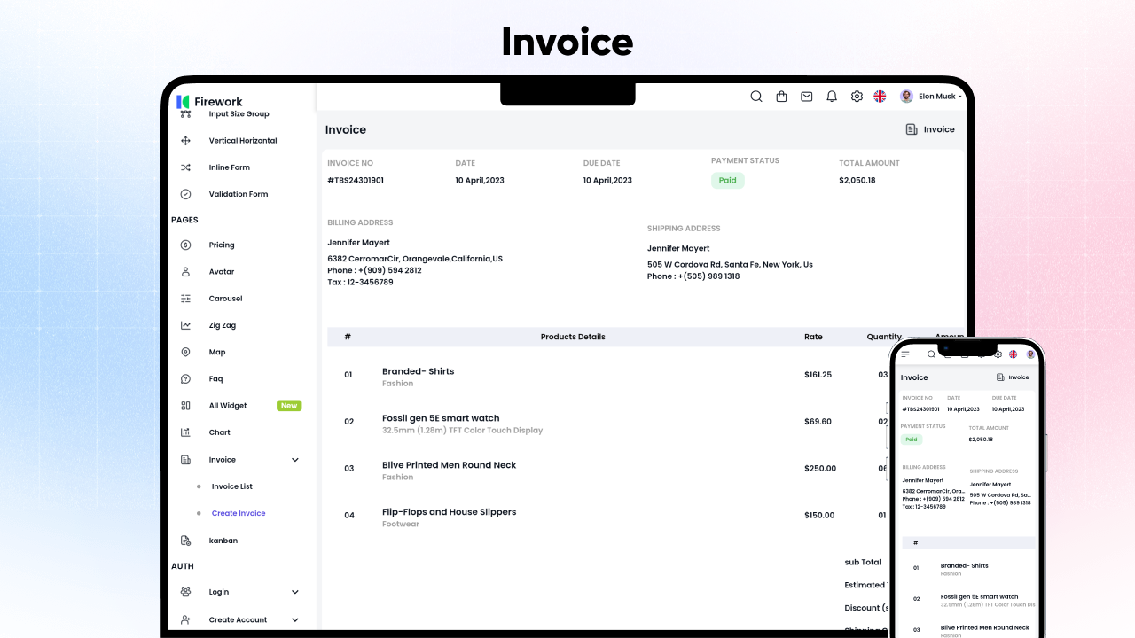Click billing name Jennifer Mayert on tablet
Viewport: 1135px width, 638px height.
point(358,243)
